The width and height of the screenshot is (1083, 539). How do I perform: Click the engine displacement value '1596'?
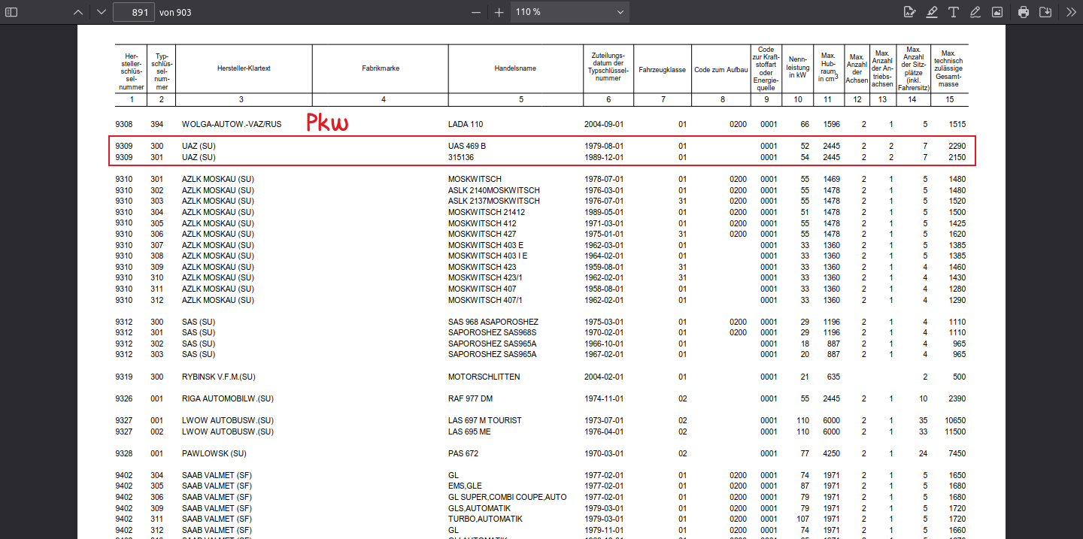coord(832,124)
